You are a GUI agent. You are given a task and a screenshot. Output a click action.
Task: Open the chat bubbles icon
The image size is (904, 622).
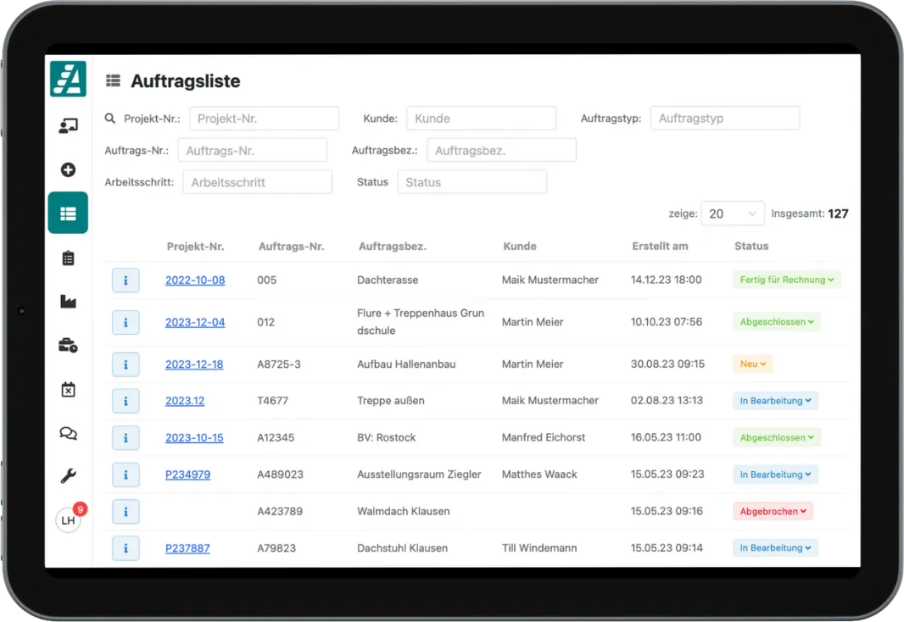click(68, 433)
